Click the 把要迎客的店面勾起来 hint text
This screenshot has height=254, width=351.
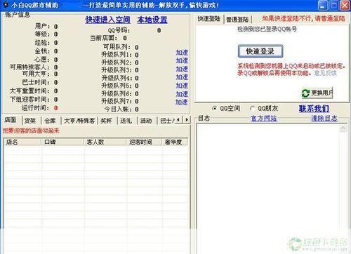tap(31, 131)
